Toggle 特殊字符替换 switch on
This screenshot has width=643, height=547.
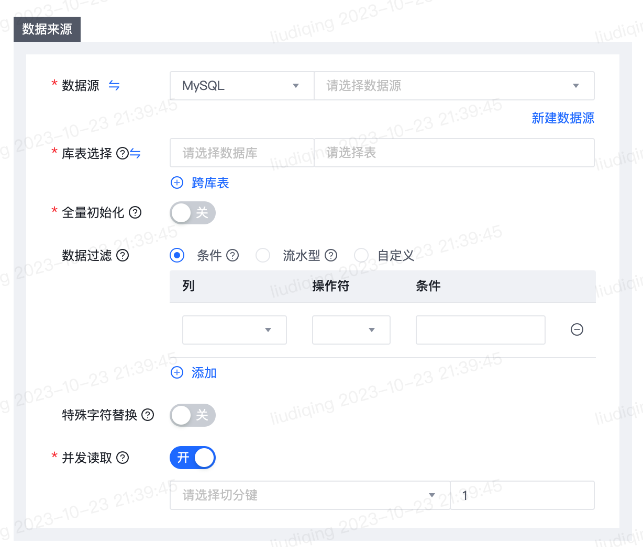(x=193, y=415)
